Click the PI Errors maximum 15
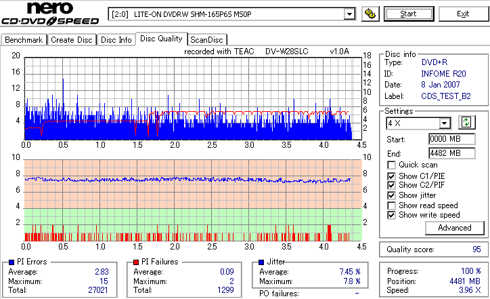This screenshot has width=490, height=299. pyautogui.click(x=104, y=281)
